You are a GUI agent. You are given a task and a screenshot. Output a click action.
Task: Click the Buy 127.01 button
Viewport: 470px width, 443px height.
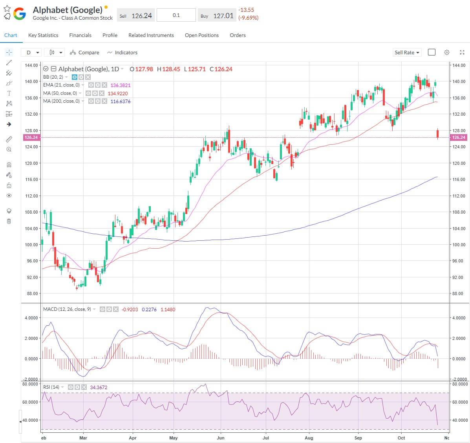point(217,16)
